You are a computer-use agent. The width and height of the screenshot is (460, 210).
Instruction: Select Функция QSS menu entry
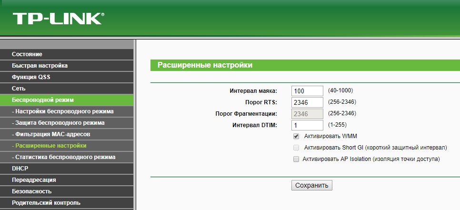point(31,77)
